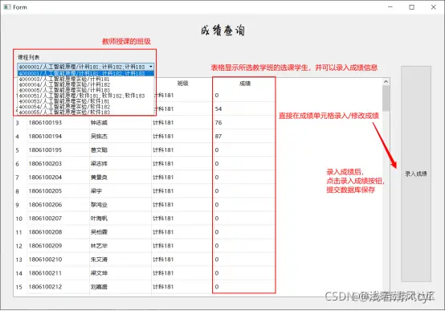Screen dimensions: 445x311
Task: Click the 班级 column header
Action: [x=182, y=84]
